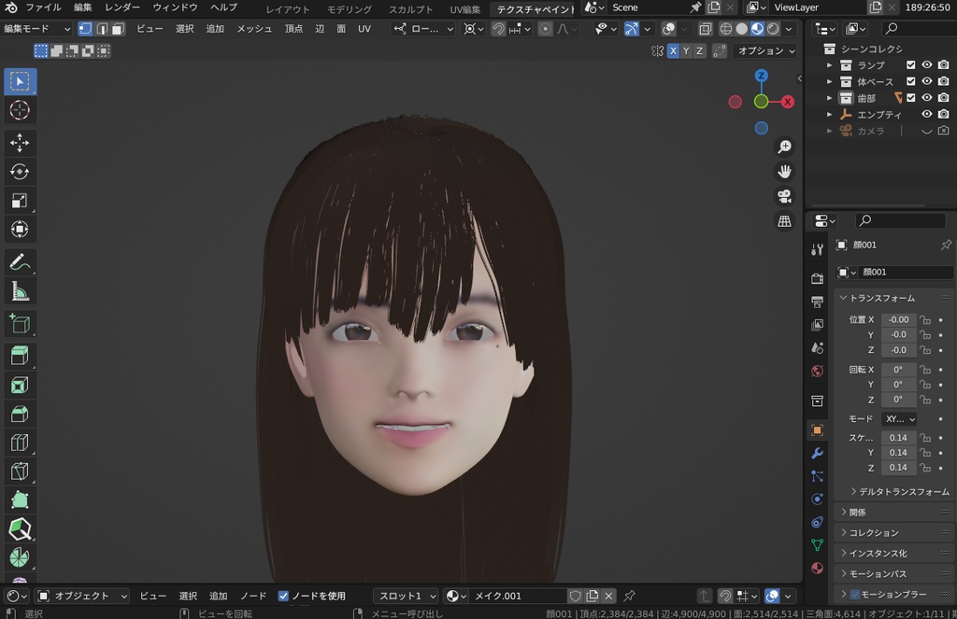
Task: Click the red X axis gizmo
Action: 788,101
